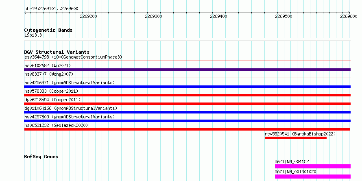Select the thin red esv3644798 variant line
362x181 pixels.
click(x=188, y=61)
